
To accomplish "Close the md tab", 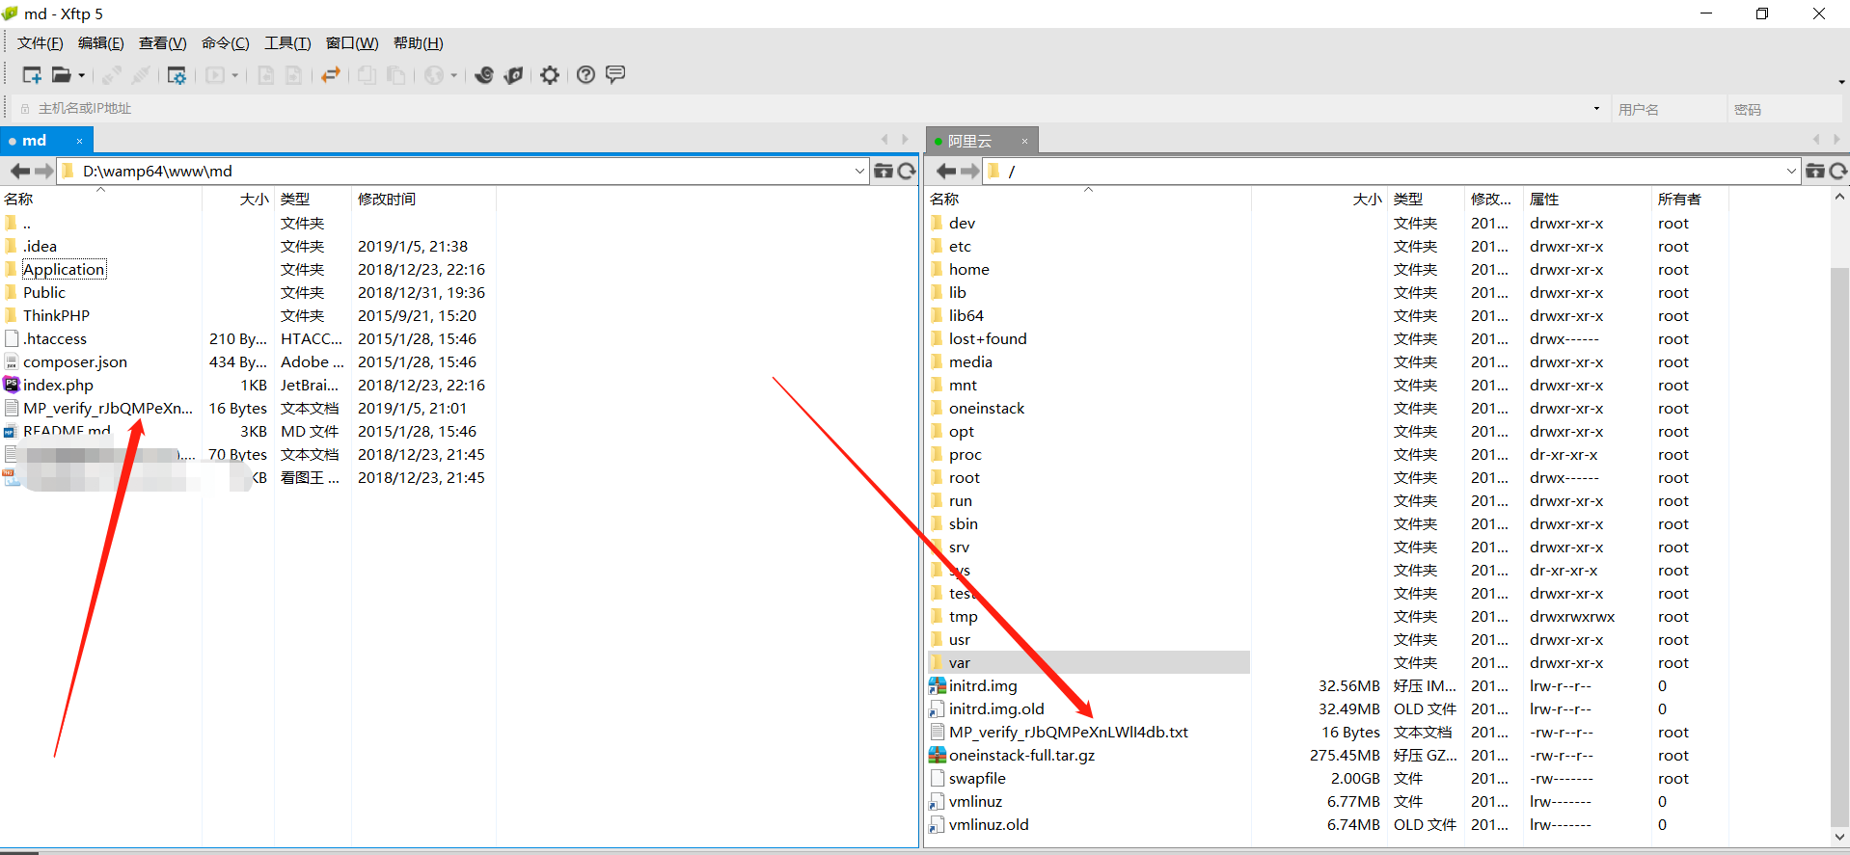I will 79,142.
